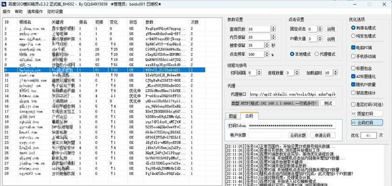Focus the 打码Token password field
Screen dimensions: 392x186
coord(292,126)
